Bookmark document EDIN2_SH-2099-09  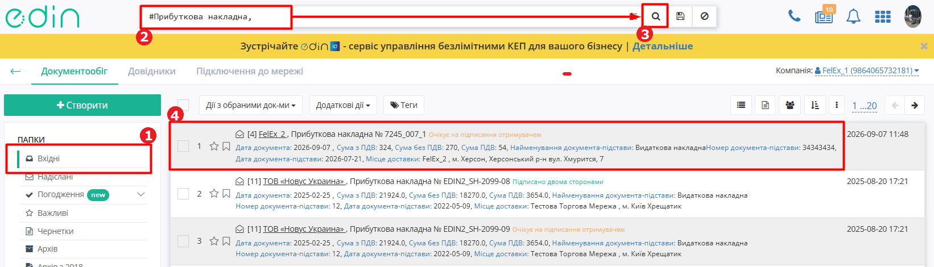(x=226, y=241)
